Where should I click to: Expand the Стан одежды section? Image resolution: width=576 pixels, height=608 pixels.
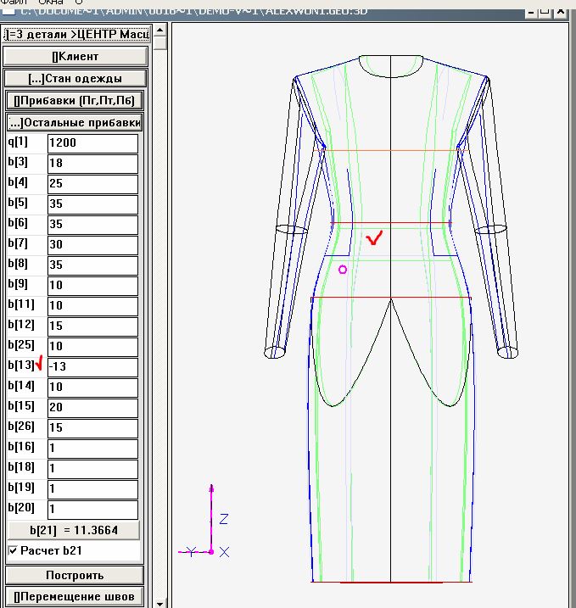click(75, 79)
